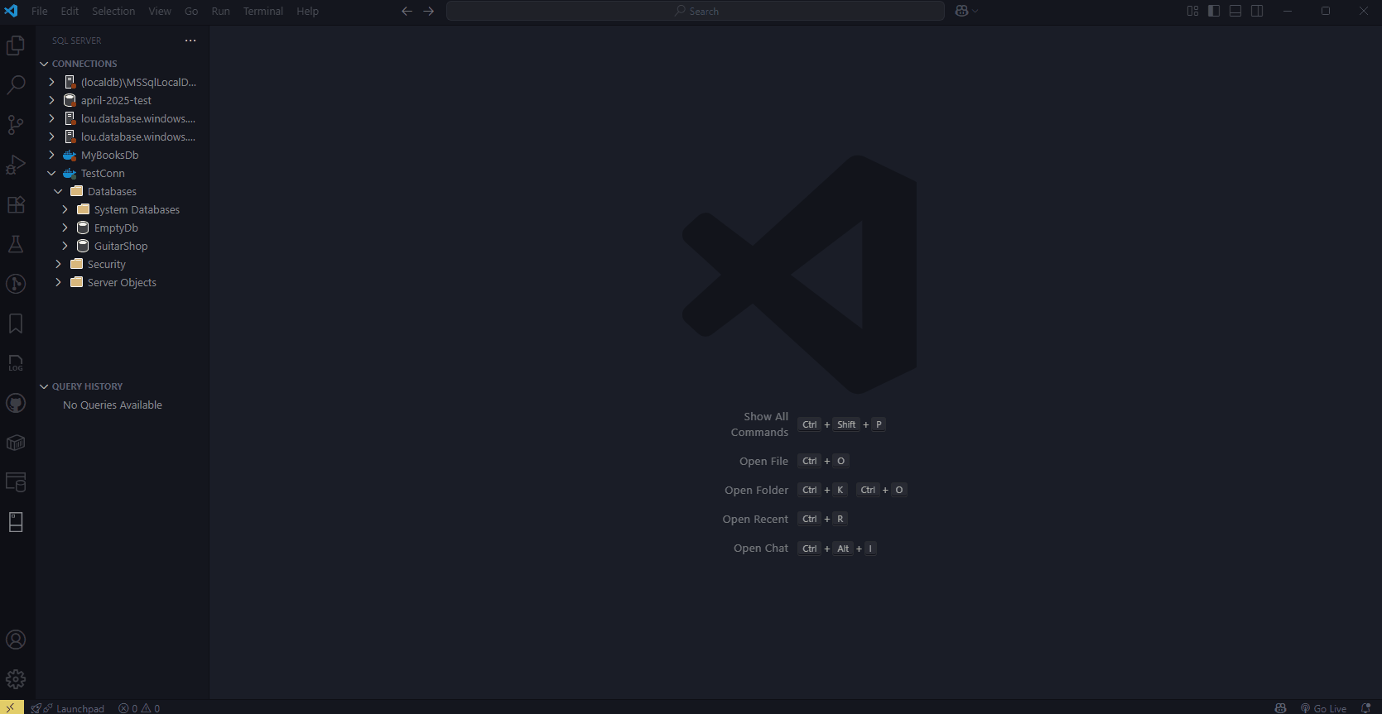Screen dimensions: 1382x714
Task: Click the command center Search box
Action: click(x=696, y=11)
